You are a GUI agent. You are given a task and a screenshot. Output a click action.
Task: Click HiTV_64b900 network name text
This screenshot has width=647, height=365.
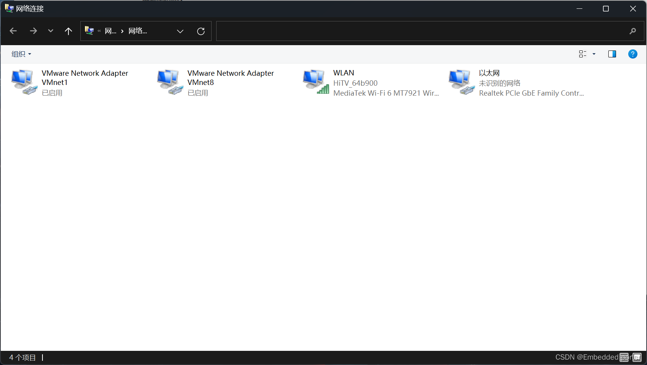(355, 83)
